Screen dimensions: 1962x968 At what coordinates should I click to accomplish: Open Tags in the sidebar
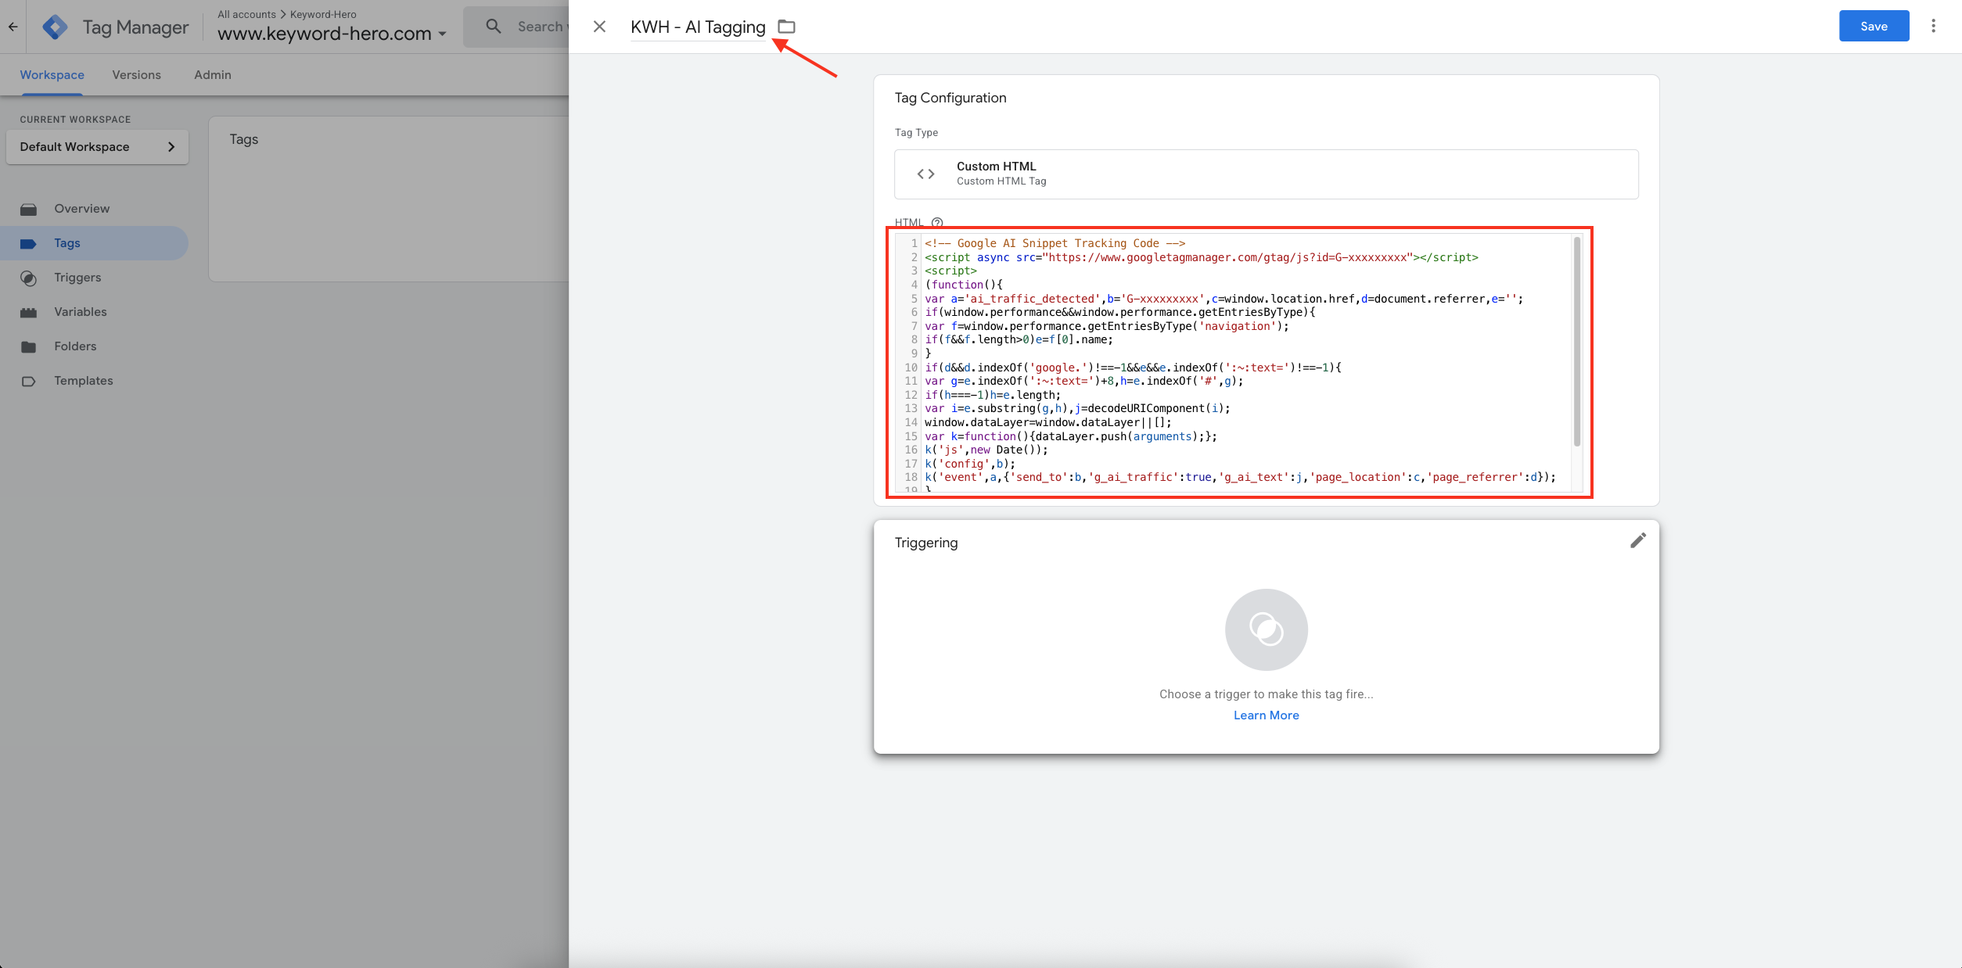tap(94, 243)
